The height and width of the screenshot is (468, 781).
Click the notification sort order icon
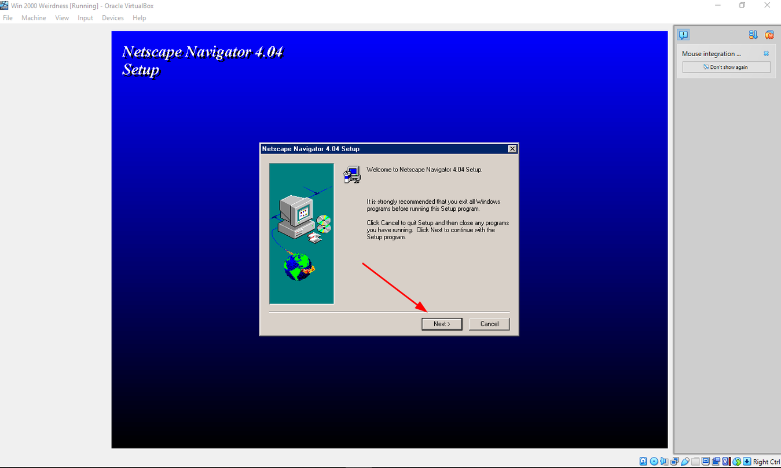753,35
